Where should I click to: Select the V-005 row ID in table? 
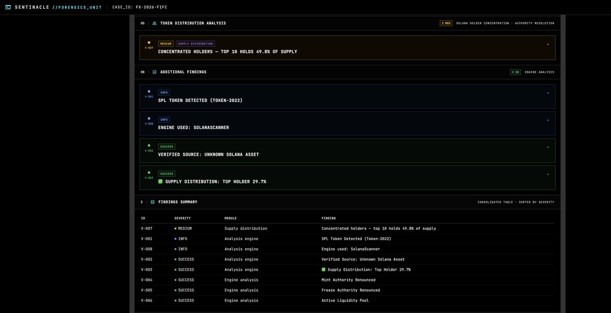(x=147, y=290)
